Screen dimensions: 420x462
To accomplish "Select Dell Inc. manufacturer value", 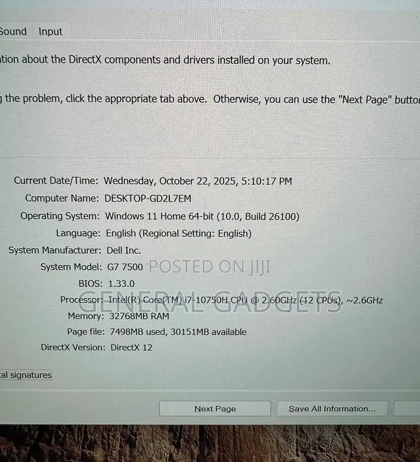I will coord(124,250).
